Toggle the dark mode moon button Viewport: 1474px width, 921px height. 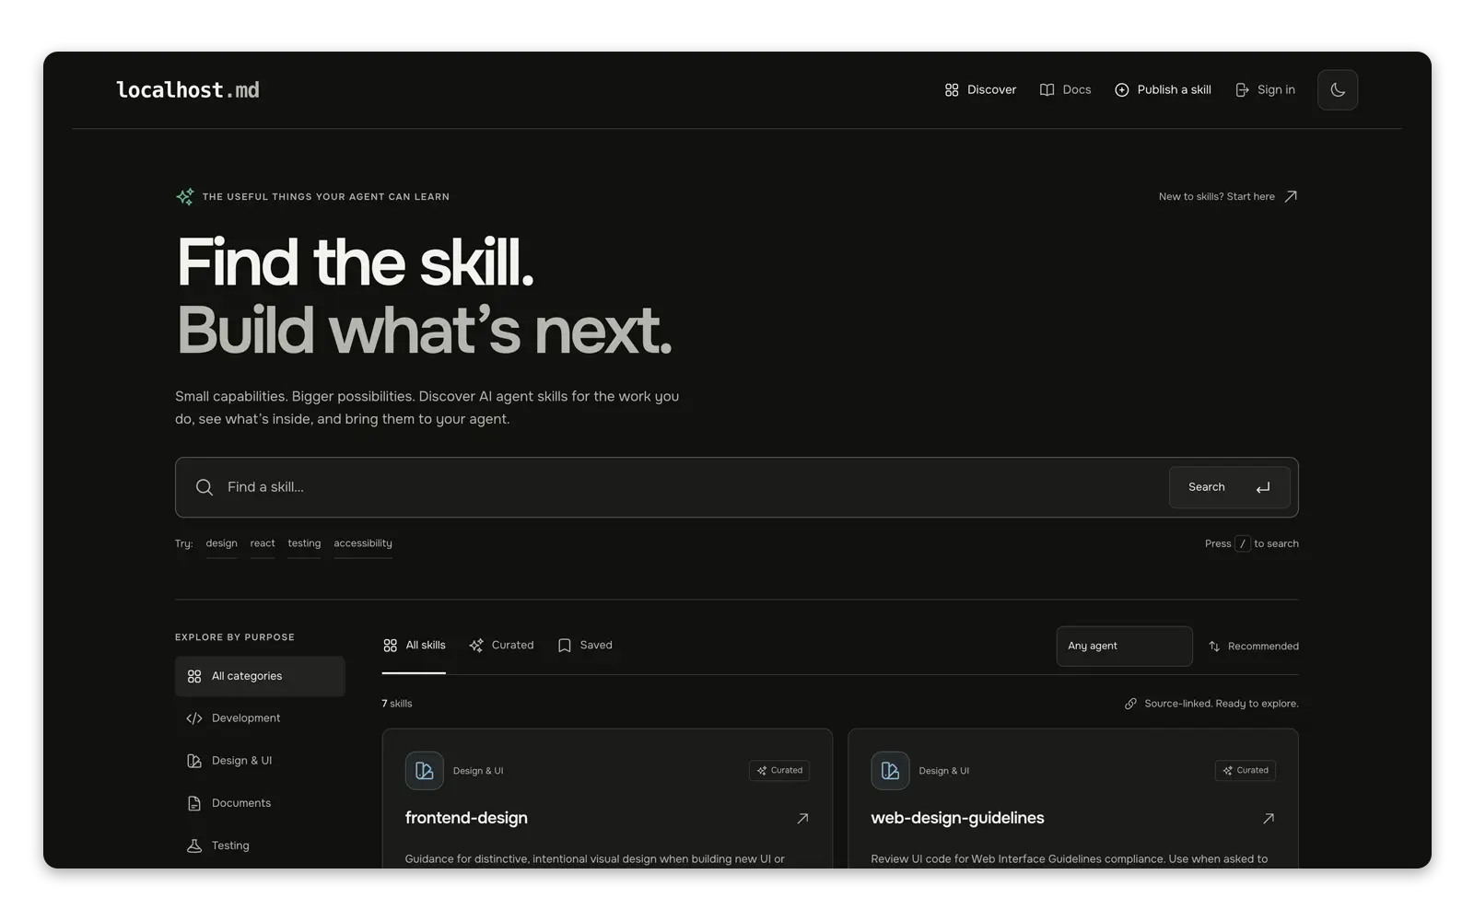pyautogui.click(x=1337, y=90)
